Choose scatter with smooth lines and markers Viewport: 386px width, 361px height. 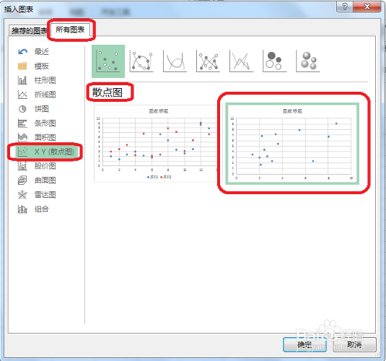[141, 61]
